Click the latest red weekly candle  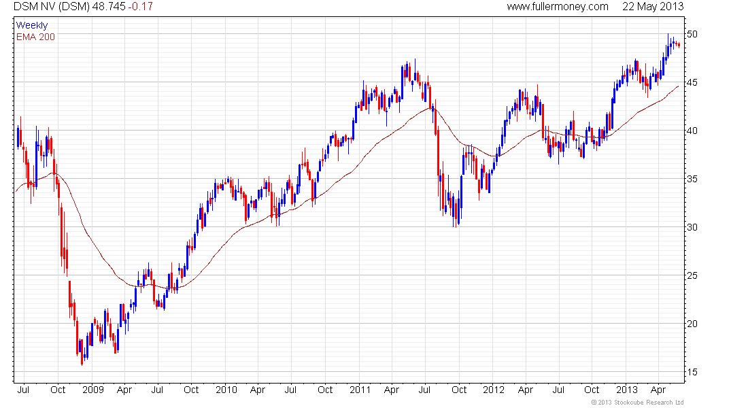tap(679, 45)
